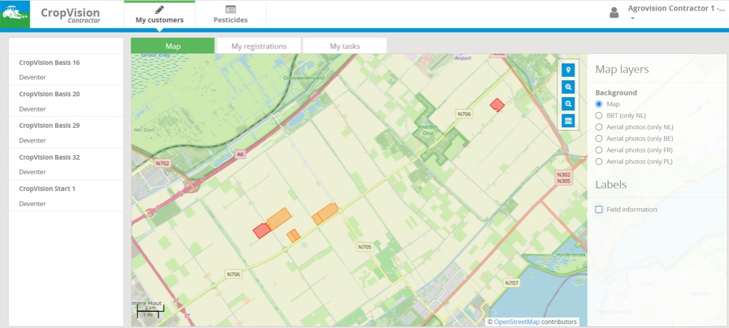Open the OpenStreetMap attribution link

point(516,322)
